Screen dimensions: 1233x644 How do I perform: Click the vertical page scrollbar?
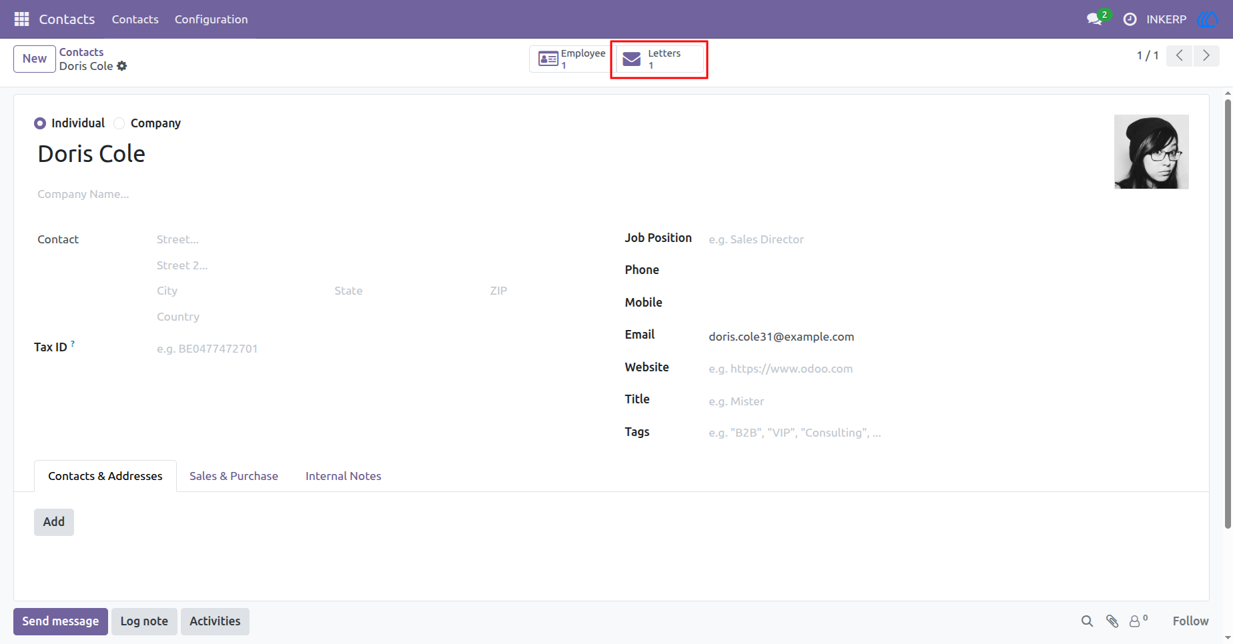click(1228, 313)
